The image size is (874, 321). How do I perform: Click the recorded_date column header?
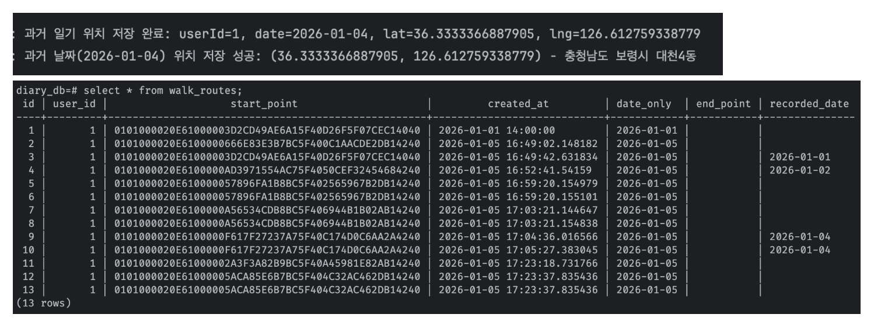(809, 104)
